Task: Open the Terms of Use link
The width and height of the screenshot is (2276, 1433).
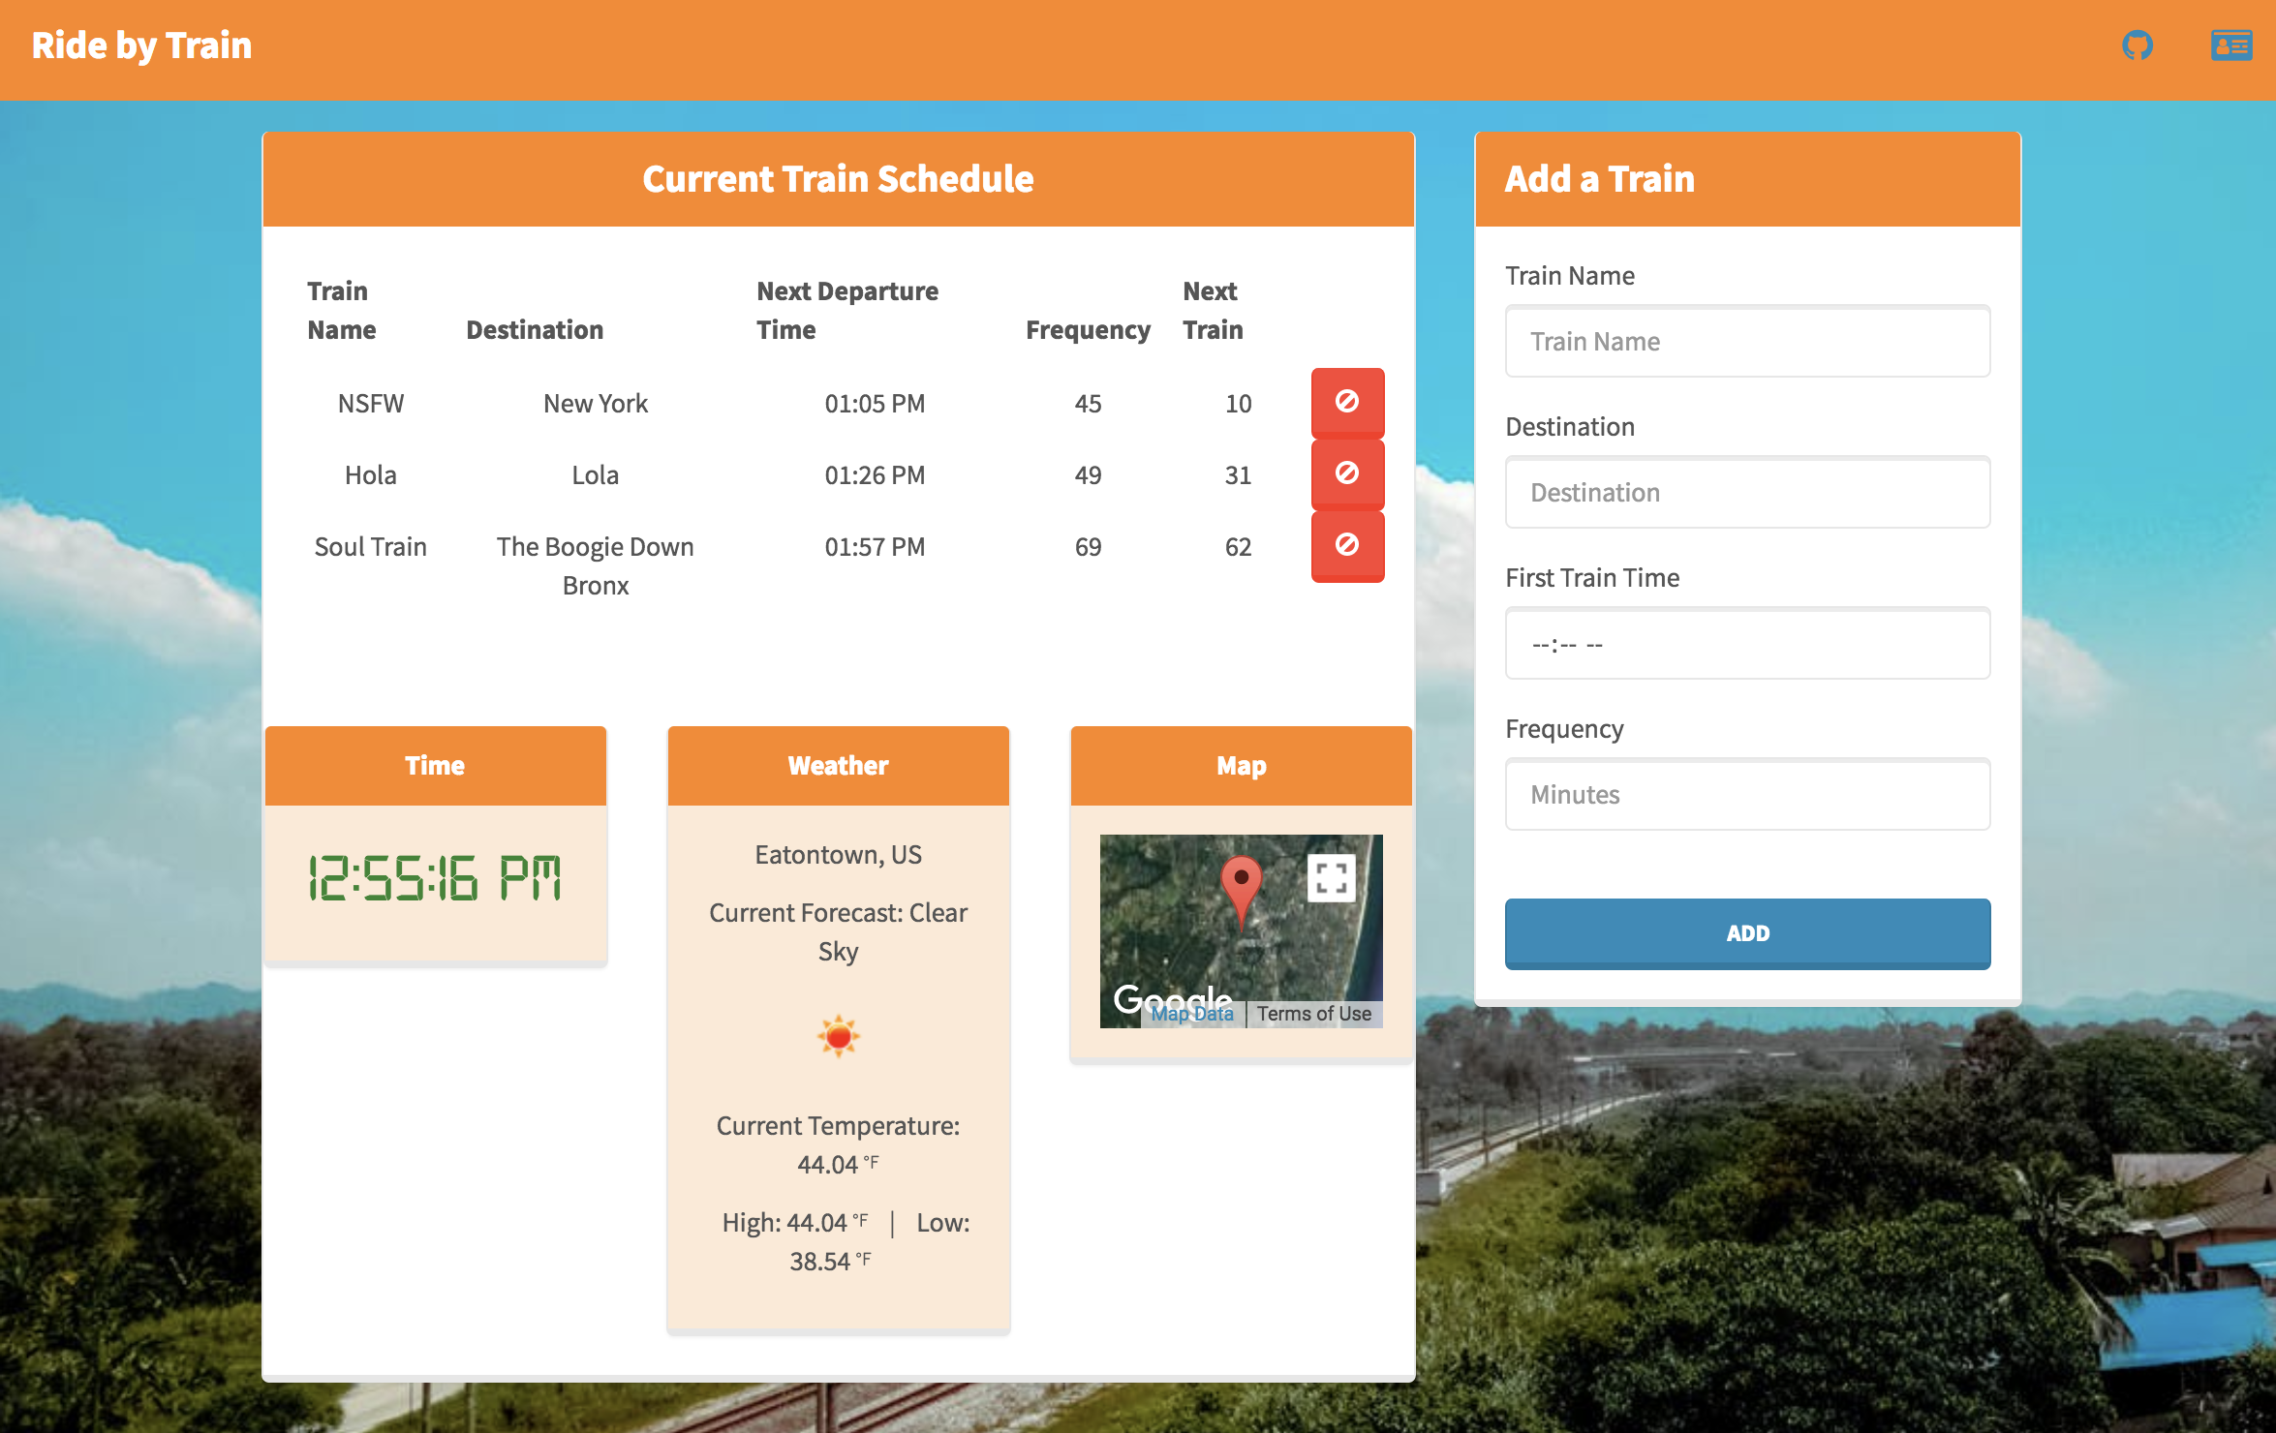Action: 1313,1014
